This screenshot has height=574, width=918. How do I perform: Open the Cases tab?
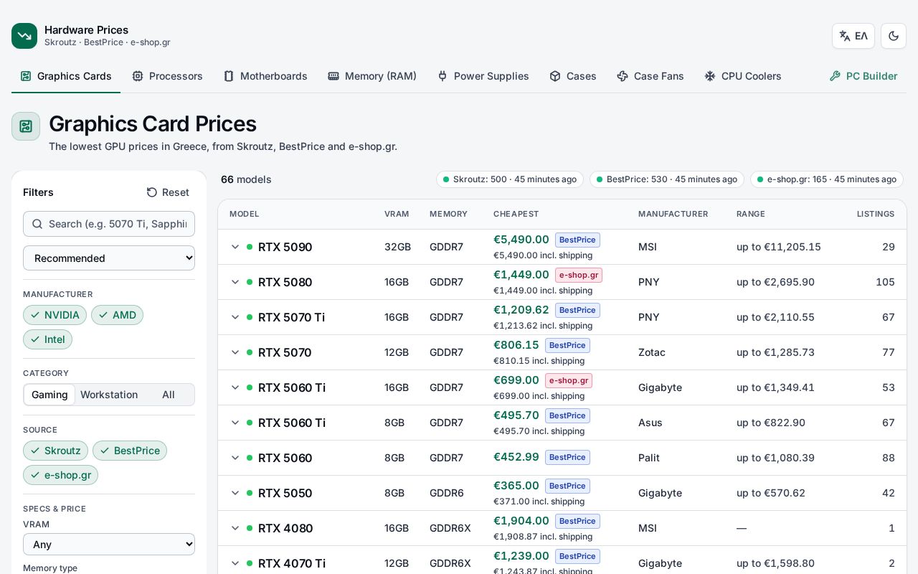pos(573,76)
